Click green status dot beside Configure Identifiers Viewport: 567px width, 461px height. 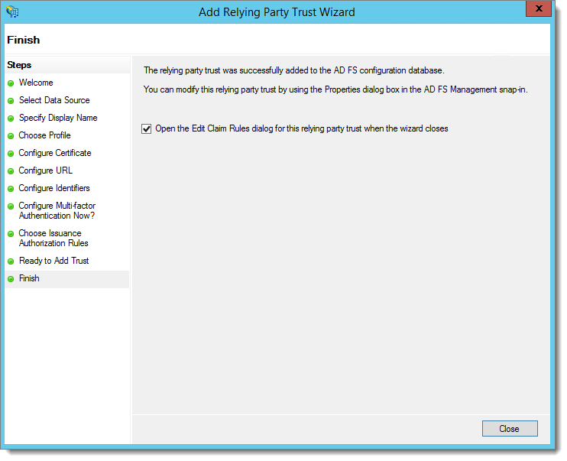pyautogui.click(x=11, y=189)
